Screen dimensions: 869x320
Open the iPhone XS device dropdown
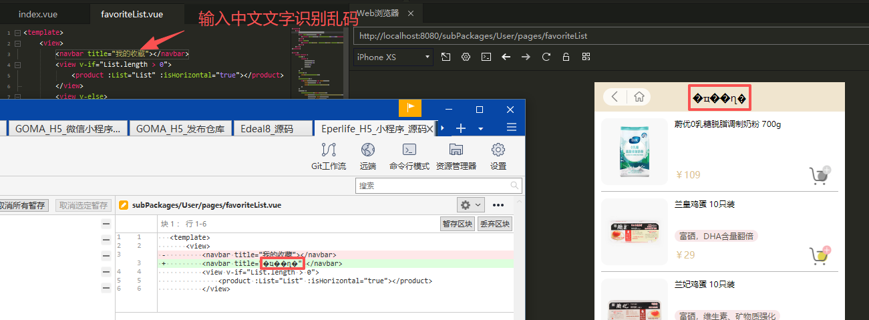[393, 57]
